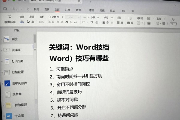Select the 圈境 item in sidebar

[x=16, y=39]
